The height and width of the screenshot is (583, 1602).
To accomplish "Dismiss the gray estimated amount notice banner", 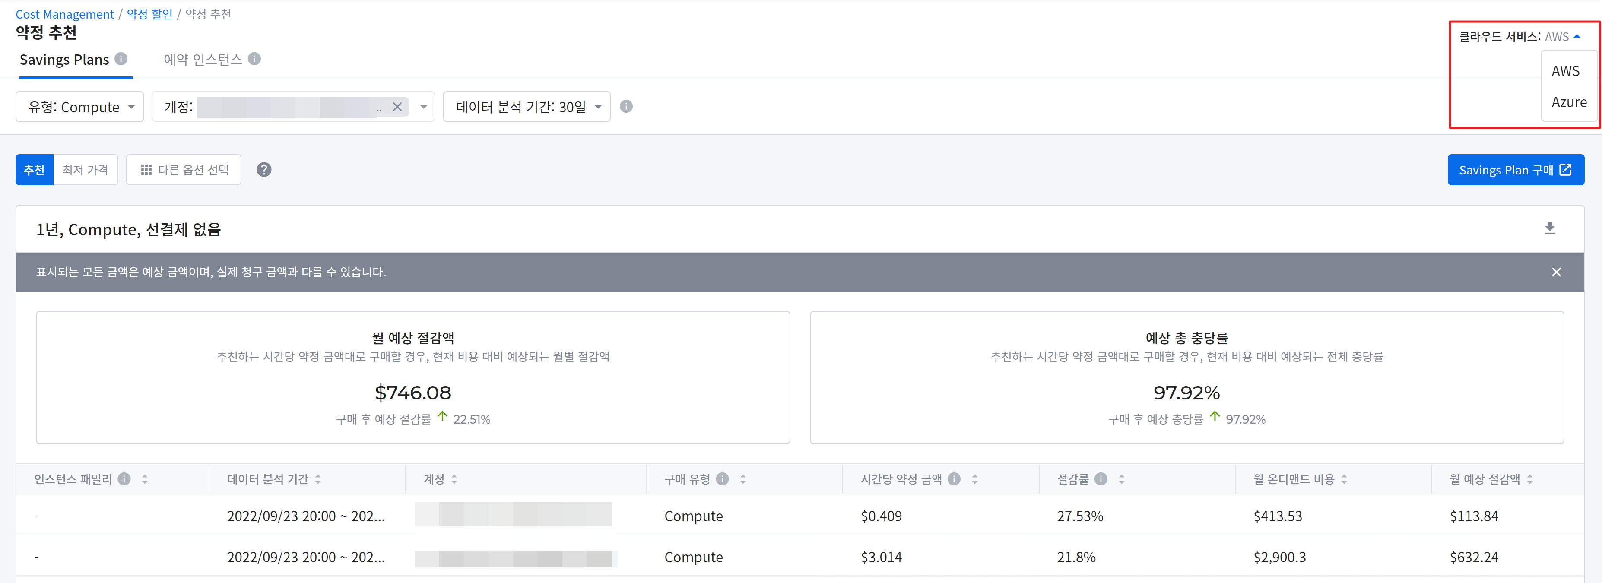I will (1556, 272).
